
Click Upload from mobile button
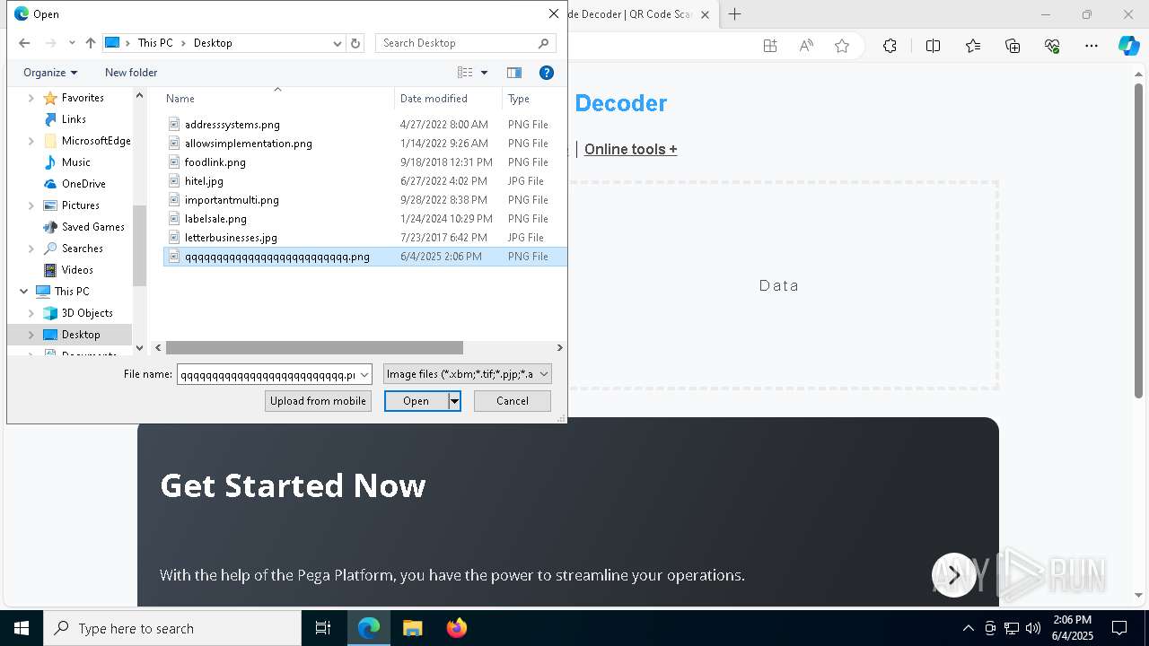click(318, 401)
